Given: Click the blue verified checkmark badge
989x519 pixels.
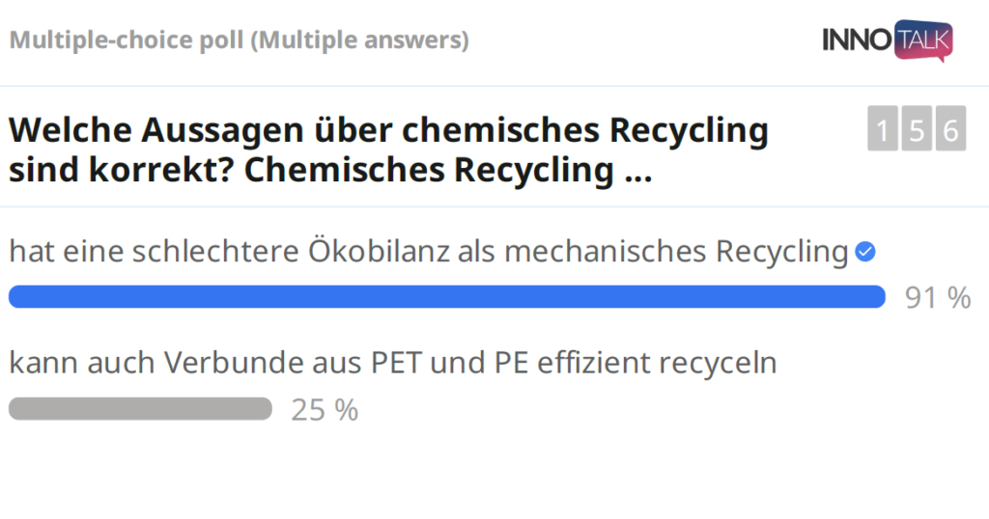Looking at the screenshot, I should tap(865, 252).
